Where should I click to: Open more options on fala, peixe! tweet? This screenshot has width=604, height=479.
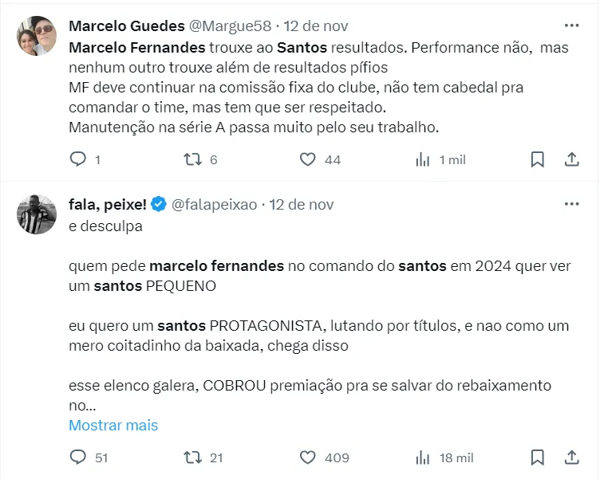(x=571, y=204)
